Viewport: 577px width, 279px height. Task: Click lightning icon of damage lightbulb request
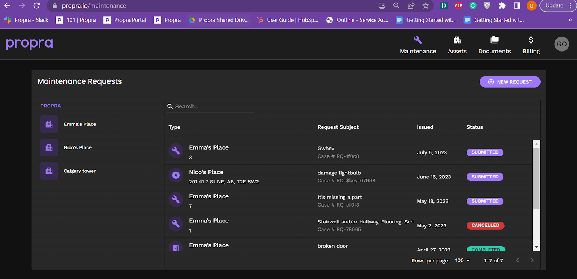176,175
